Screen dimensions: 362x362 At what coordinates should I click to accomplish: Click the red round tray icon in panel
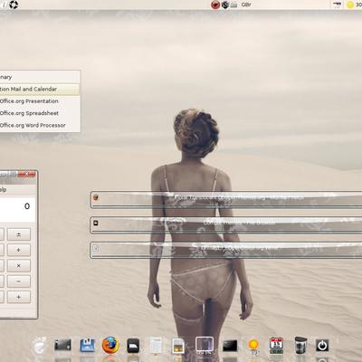(x=215, y=5)
